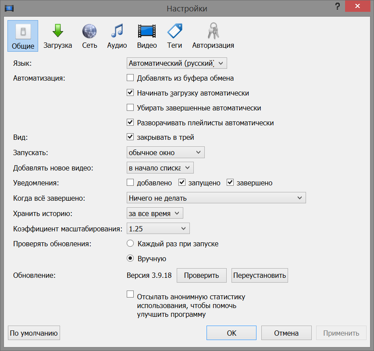
Task: Enable Добавлять из буфера обмена checkbox
Action: [x=130, y=78]
